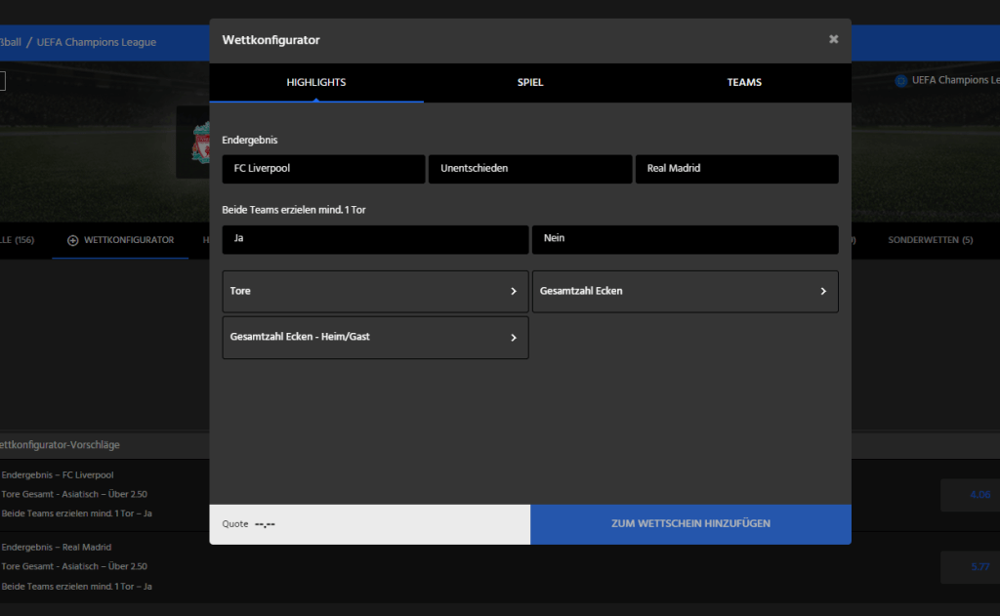Click 'Endergebnis – Real Madrid' suggestion text
The height and width of the screenshot is (616, 1000).
click(56, 547)
